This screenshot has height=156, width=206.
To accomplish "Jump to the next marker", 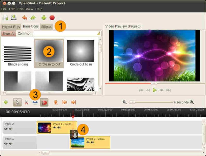I will 74,102.
